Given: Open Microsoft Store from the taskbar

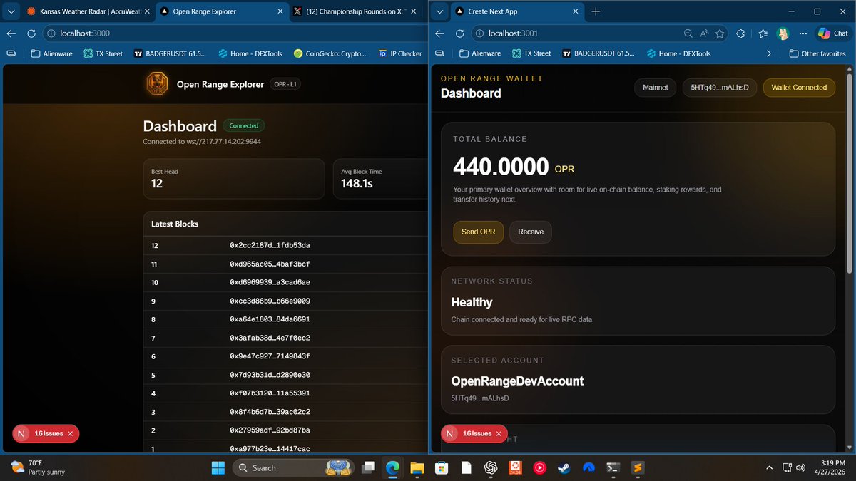Looking at the screenshot, I should [442, 467].
